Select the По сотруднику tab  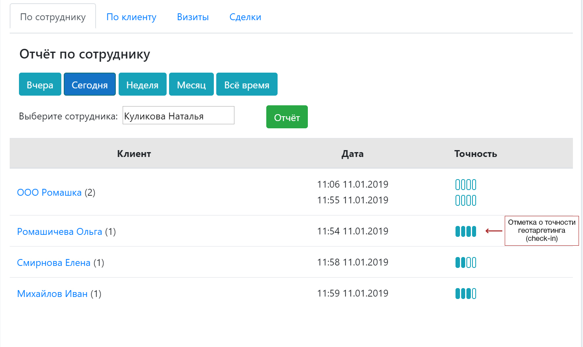click(x=53, y=17)
